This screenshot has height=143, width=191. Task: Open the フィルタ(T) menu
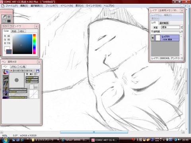52,6
